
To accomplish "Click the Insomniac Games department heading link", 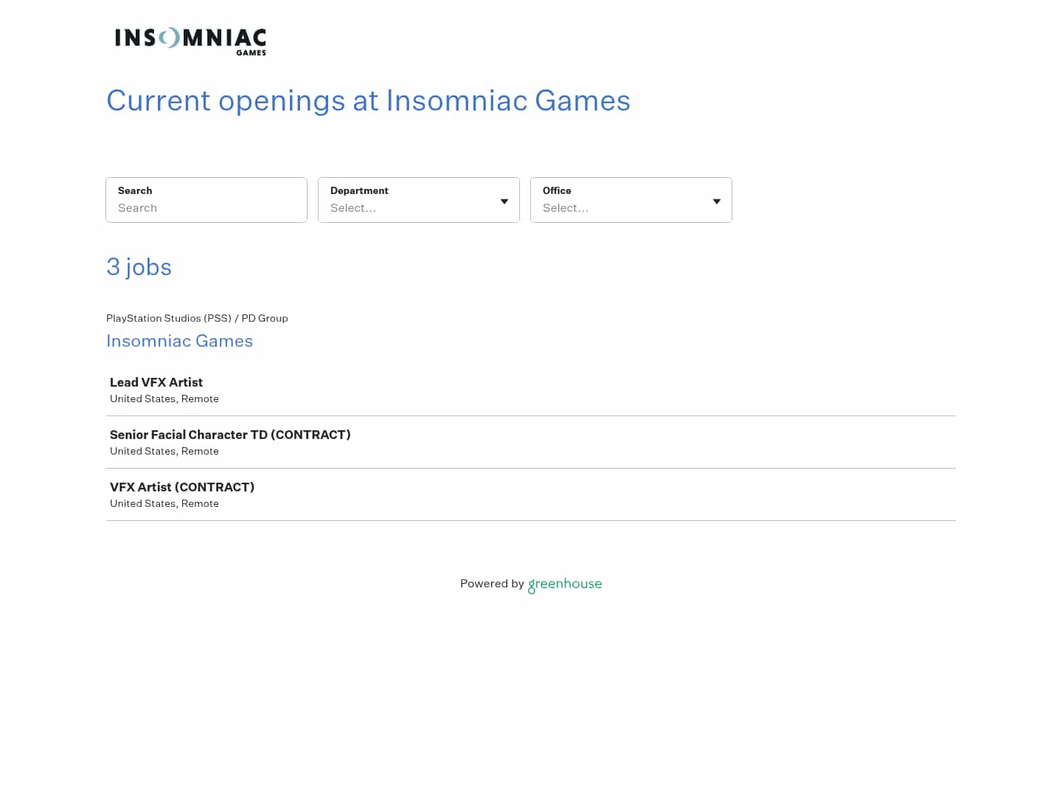I will [x=179, y=341].
